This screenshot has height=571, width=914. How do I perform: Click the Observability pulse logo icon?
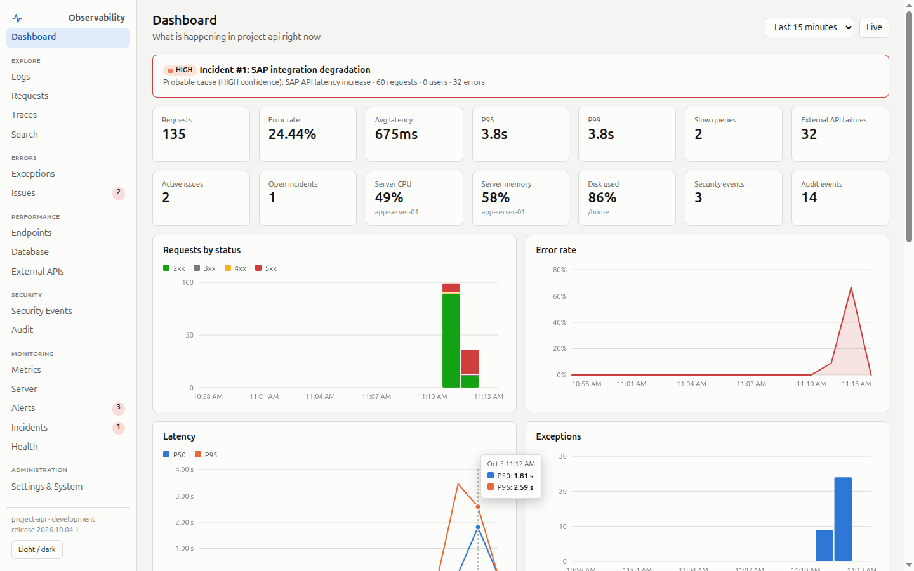17,18
